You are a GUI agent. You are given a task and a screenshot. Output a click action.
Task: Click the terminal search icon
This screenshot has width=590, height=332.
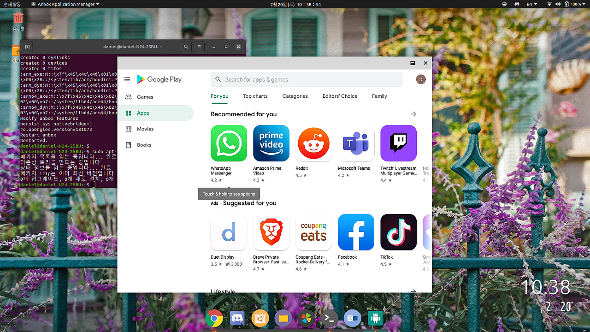pos(186,47)
